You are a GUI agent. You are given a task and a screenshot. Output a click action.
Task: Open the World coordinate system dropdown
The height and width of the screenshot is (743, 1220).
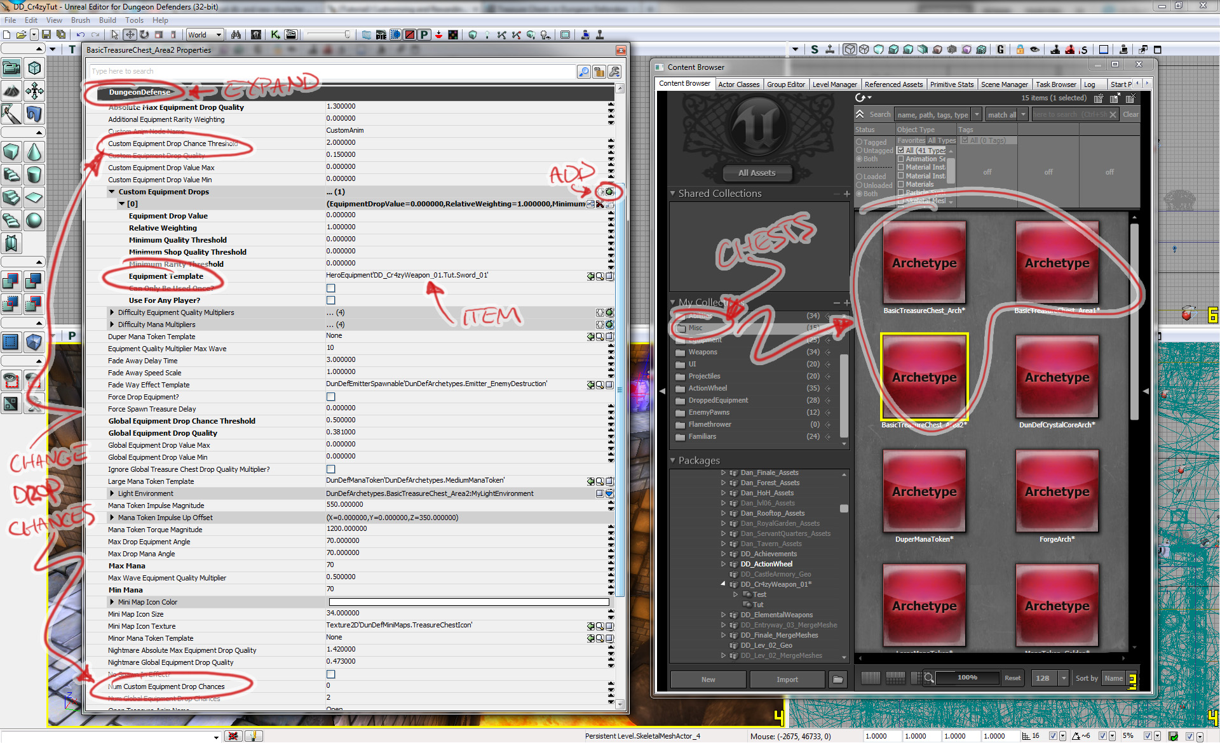(x=204, y=35)
